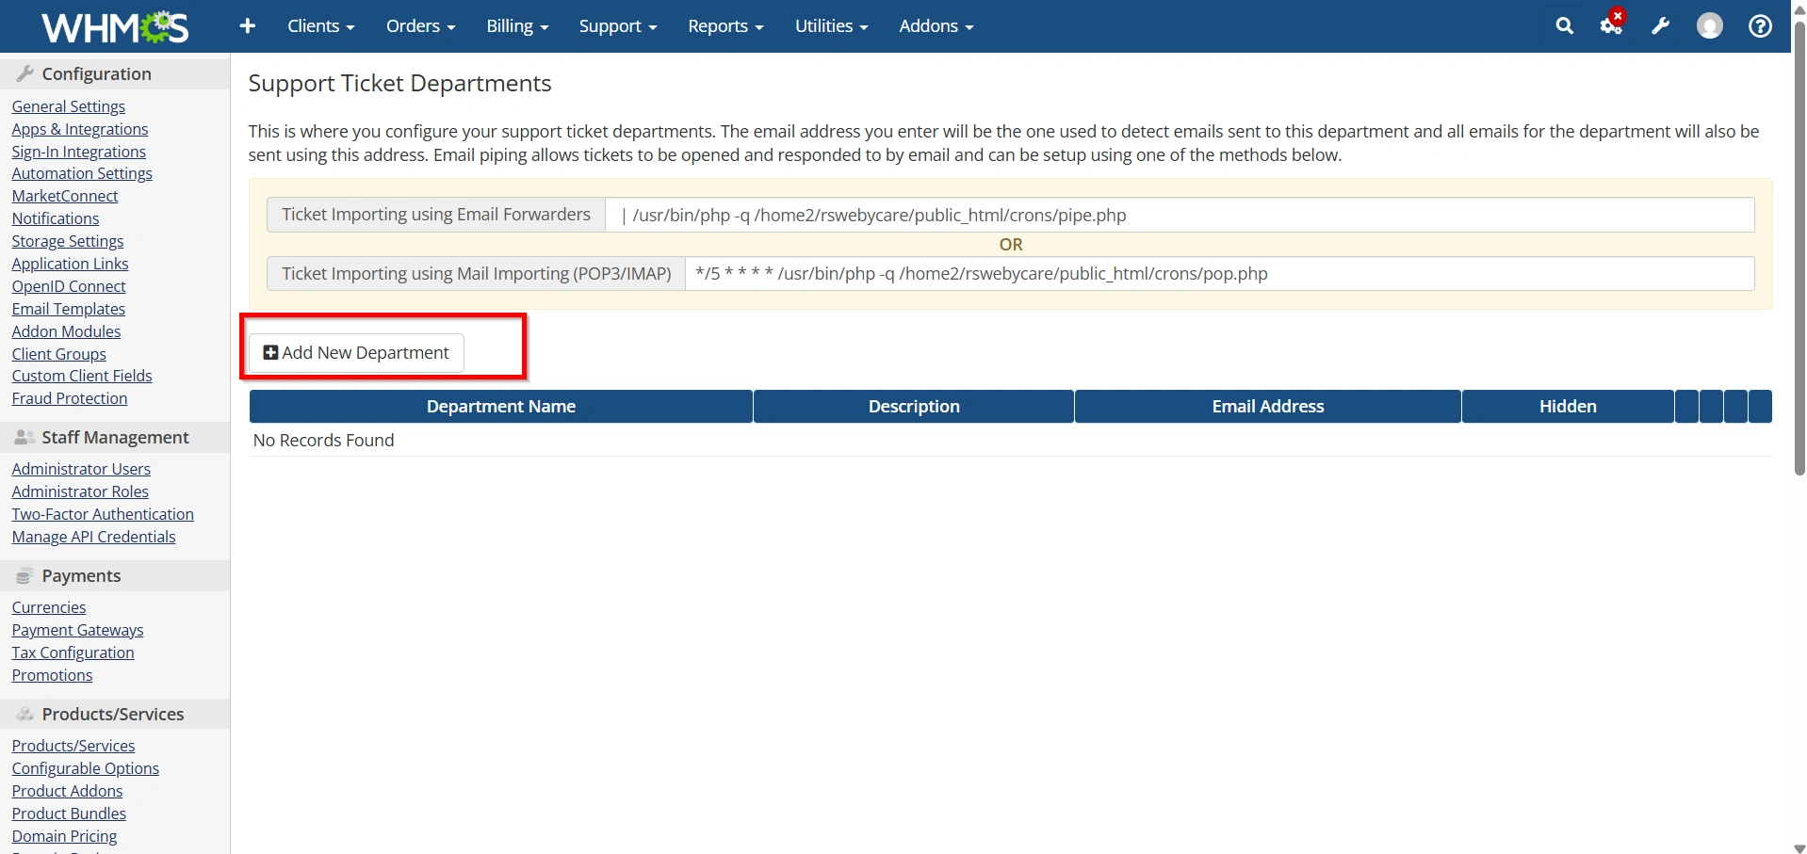Click the POP3/IMAP cron command field
1807x854 pixels.
[x=1219, y=274]
